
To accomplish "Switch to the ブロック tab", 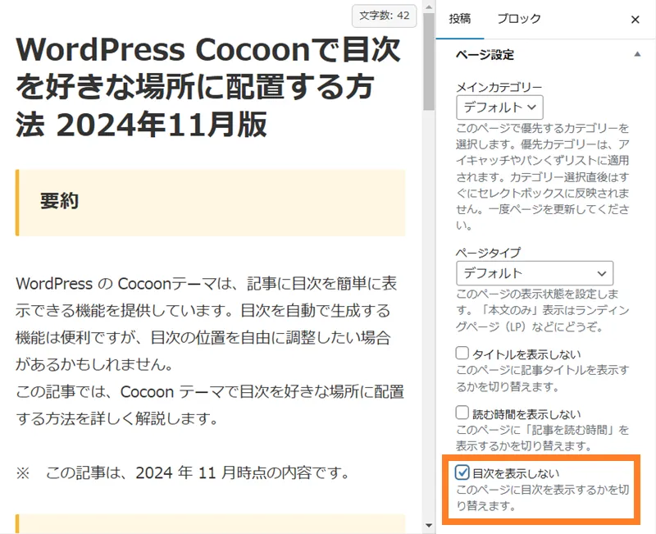I will [519, 19].
